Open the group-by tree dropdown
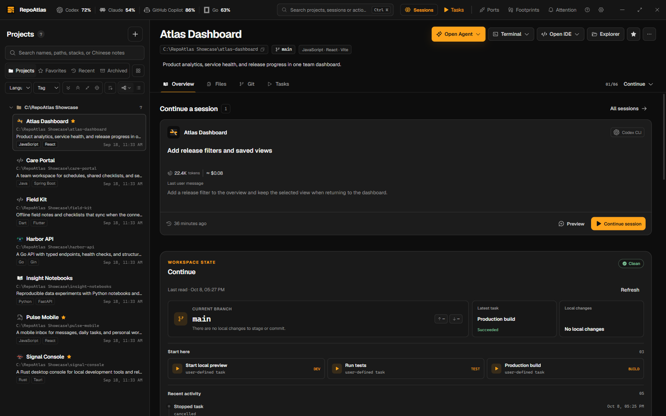The width and height of the screenshot is (666, 416). pyautogui.click(x=126, y=88)
